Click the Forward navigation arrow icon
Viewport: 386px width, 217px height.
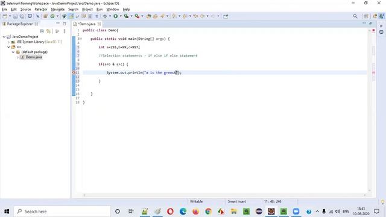tap(213, 16)
